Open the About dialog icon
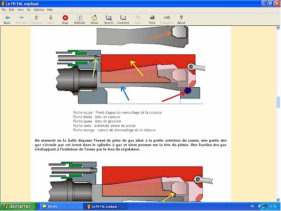Screen dimensions: 281x211 tap(181, 20)
